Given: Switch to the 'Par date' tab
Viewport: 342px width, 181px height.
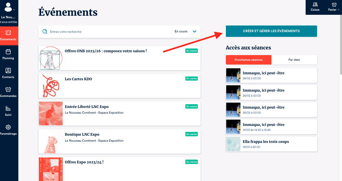Looking at the screenshot, I should [294, 60].
